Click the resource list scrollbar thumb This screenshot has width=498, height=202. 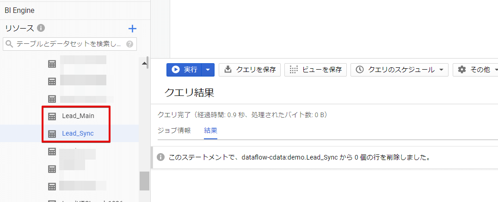(145, 181)
